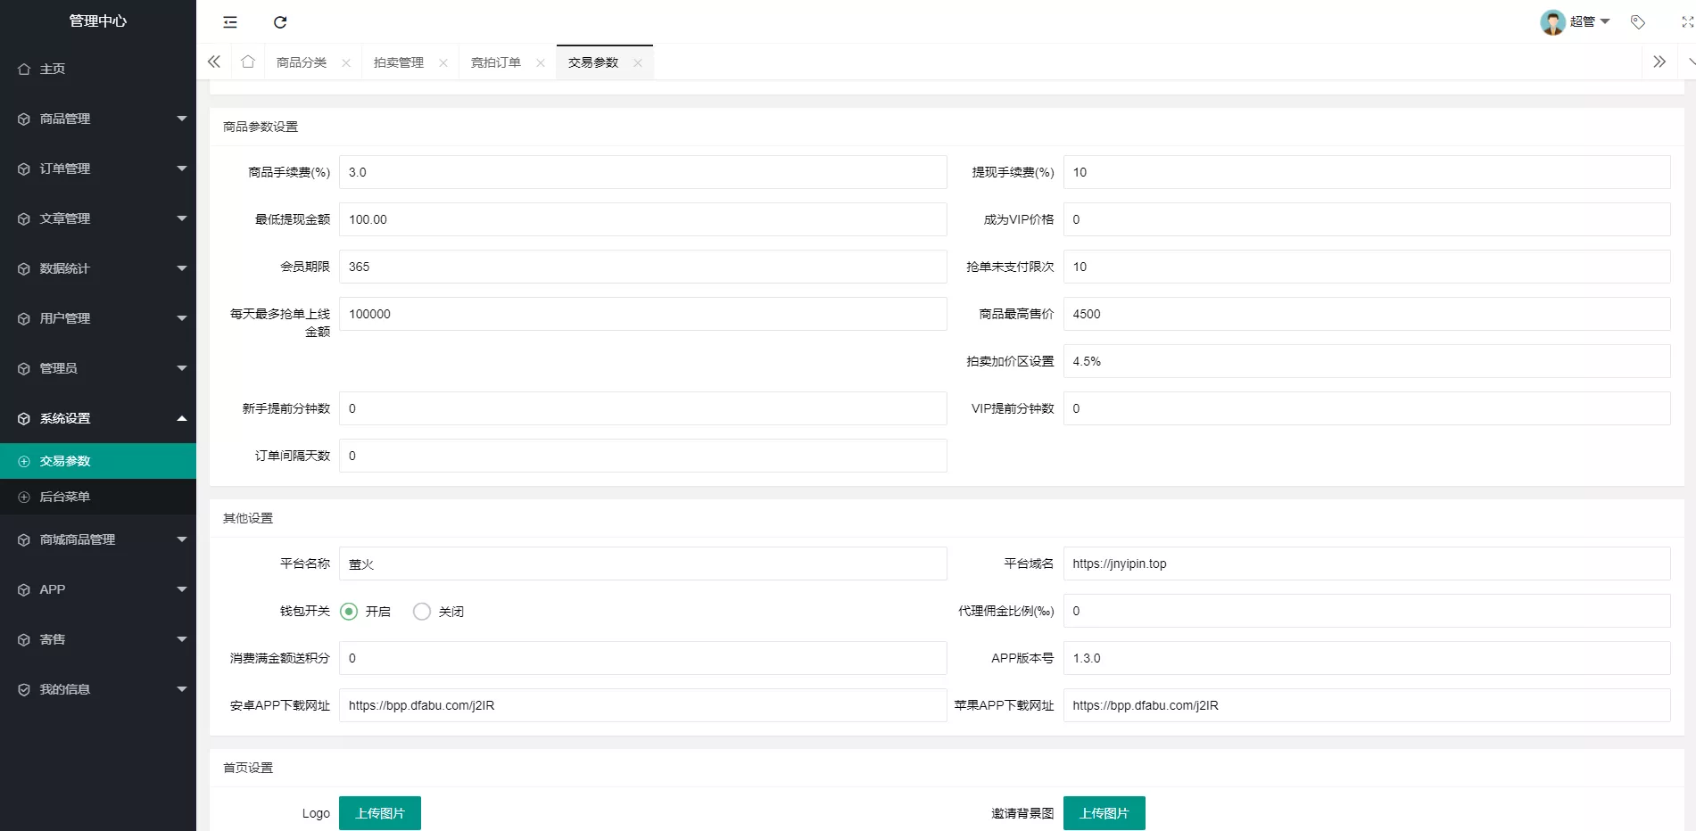Collapse the sidebar via the hamburger icon
The image size is (1696, 831).
[229, 21]
